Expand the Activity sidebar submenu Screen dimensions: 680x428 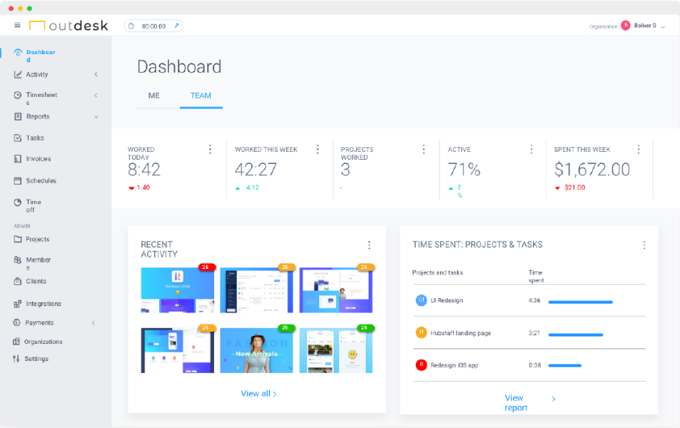pos(96,74)
